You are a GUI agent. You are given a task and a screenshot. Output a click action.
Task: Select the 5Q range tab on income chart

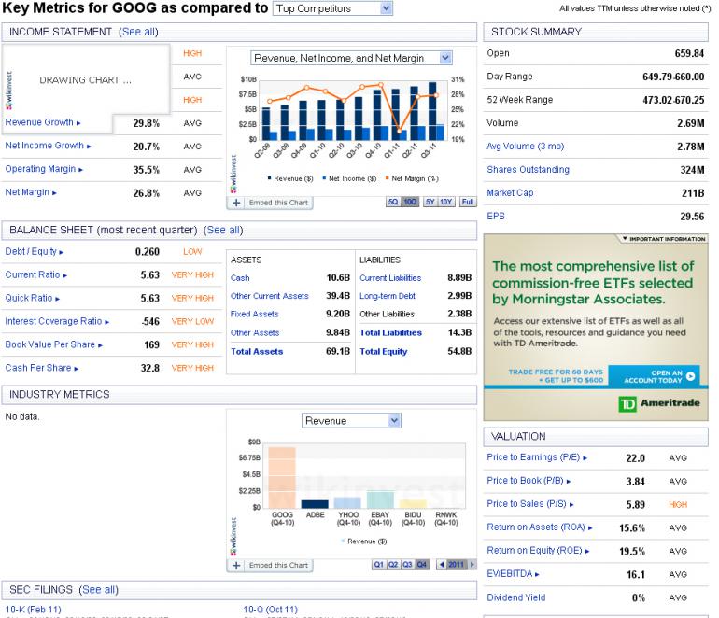[x=393, y=202]
